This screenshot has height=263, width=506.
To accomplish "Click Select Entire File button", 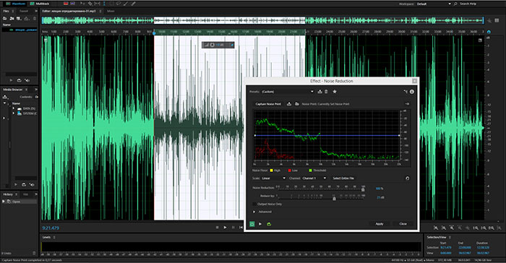I will (343, 178).
